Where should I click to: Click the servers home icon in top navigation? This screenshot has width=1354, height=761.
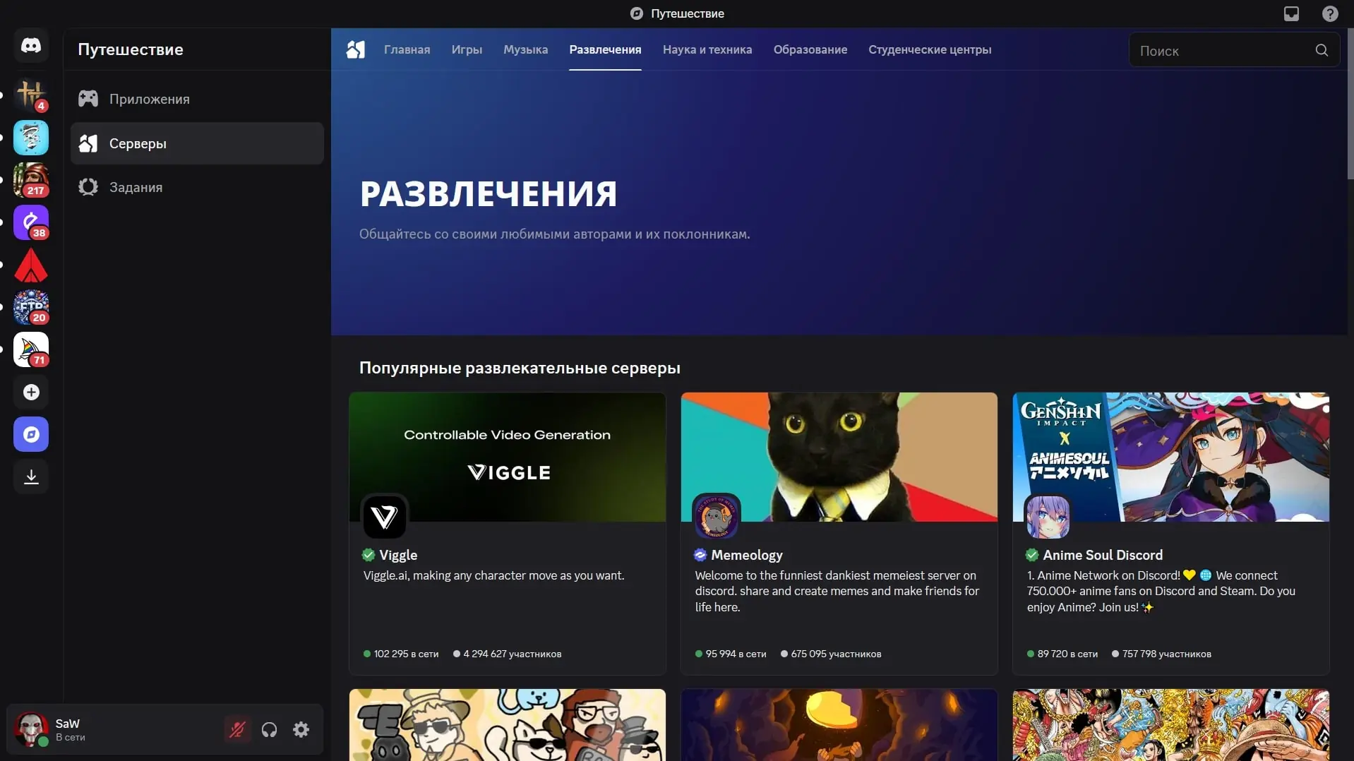[356, 49]
